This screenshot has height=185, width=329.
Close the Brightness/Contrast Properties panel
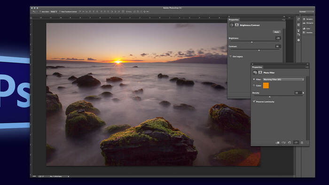(229, 16)
